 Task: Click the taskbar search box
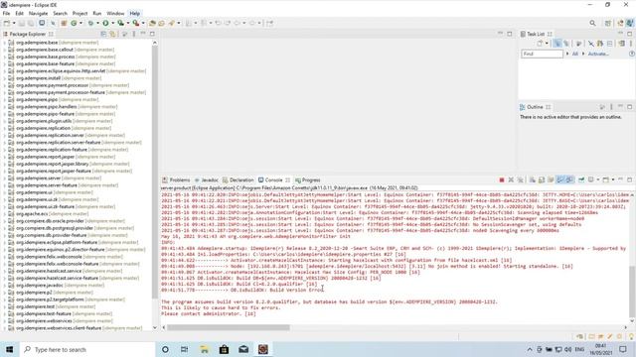[87, 349]
